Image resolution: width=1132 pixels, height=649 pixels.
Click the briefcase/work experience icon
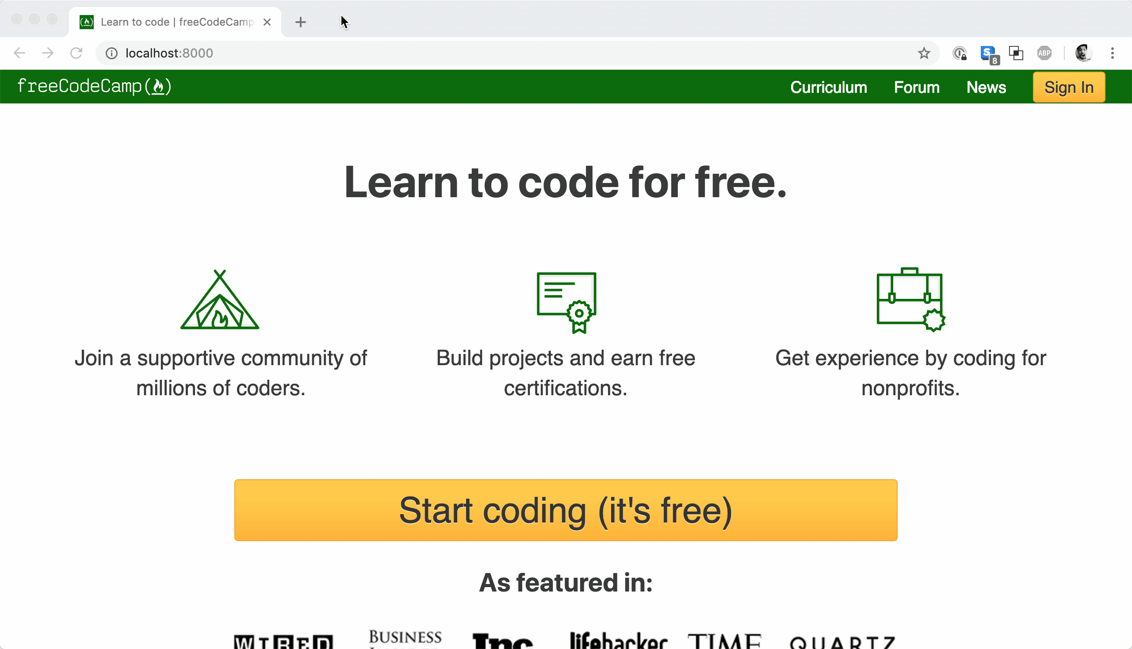910,299
